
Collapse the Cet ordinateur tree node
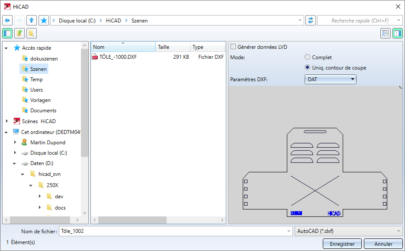coord(6,132)
